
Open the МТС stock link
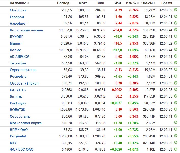click(x=13, y=143)
